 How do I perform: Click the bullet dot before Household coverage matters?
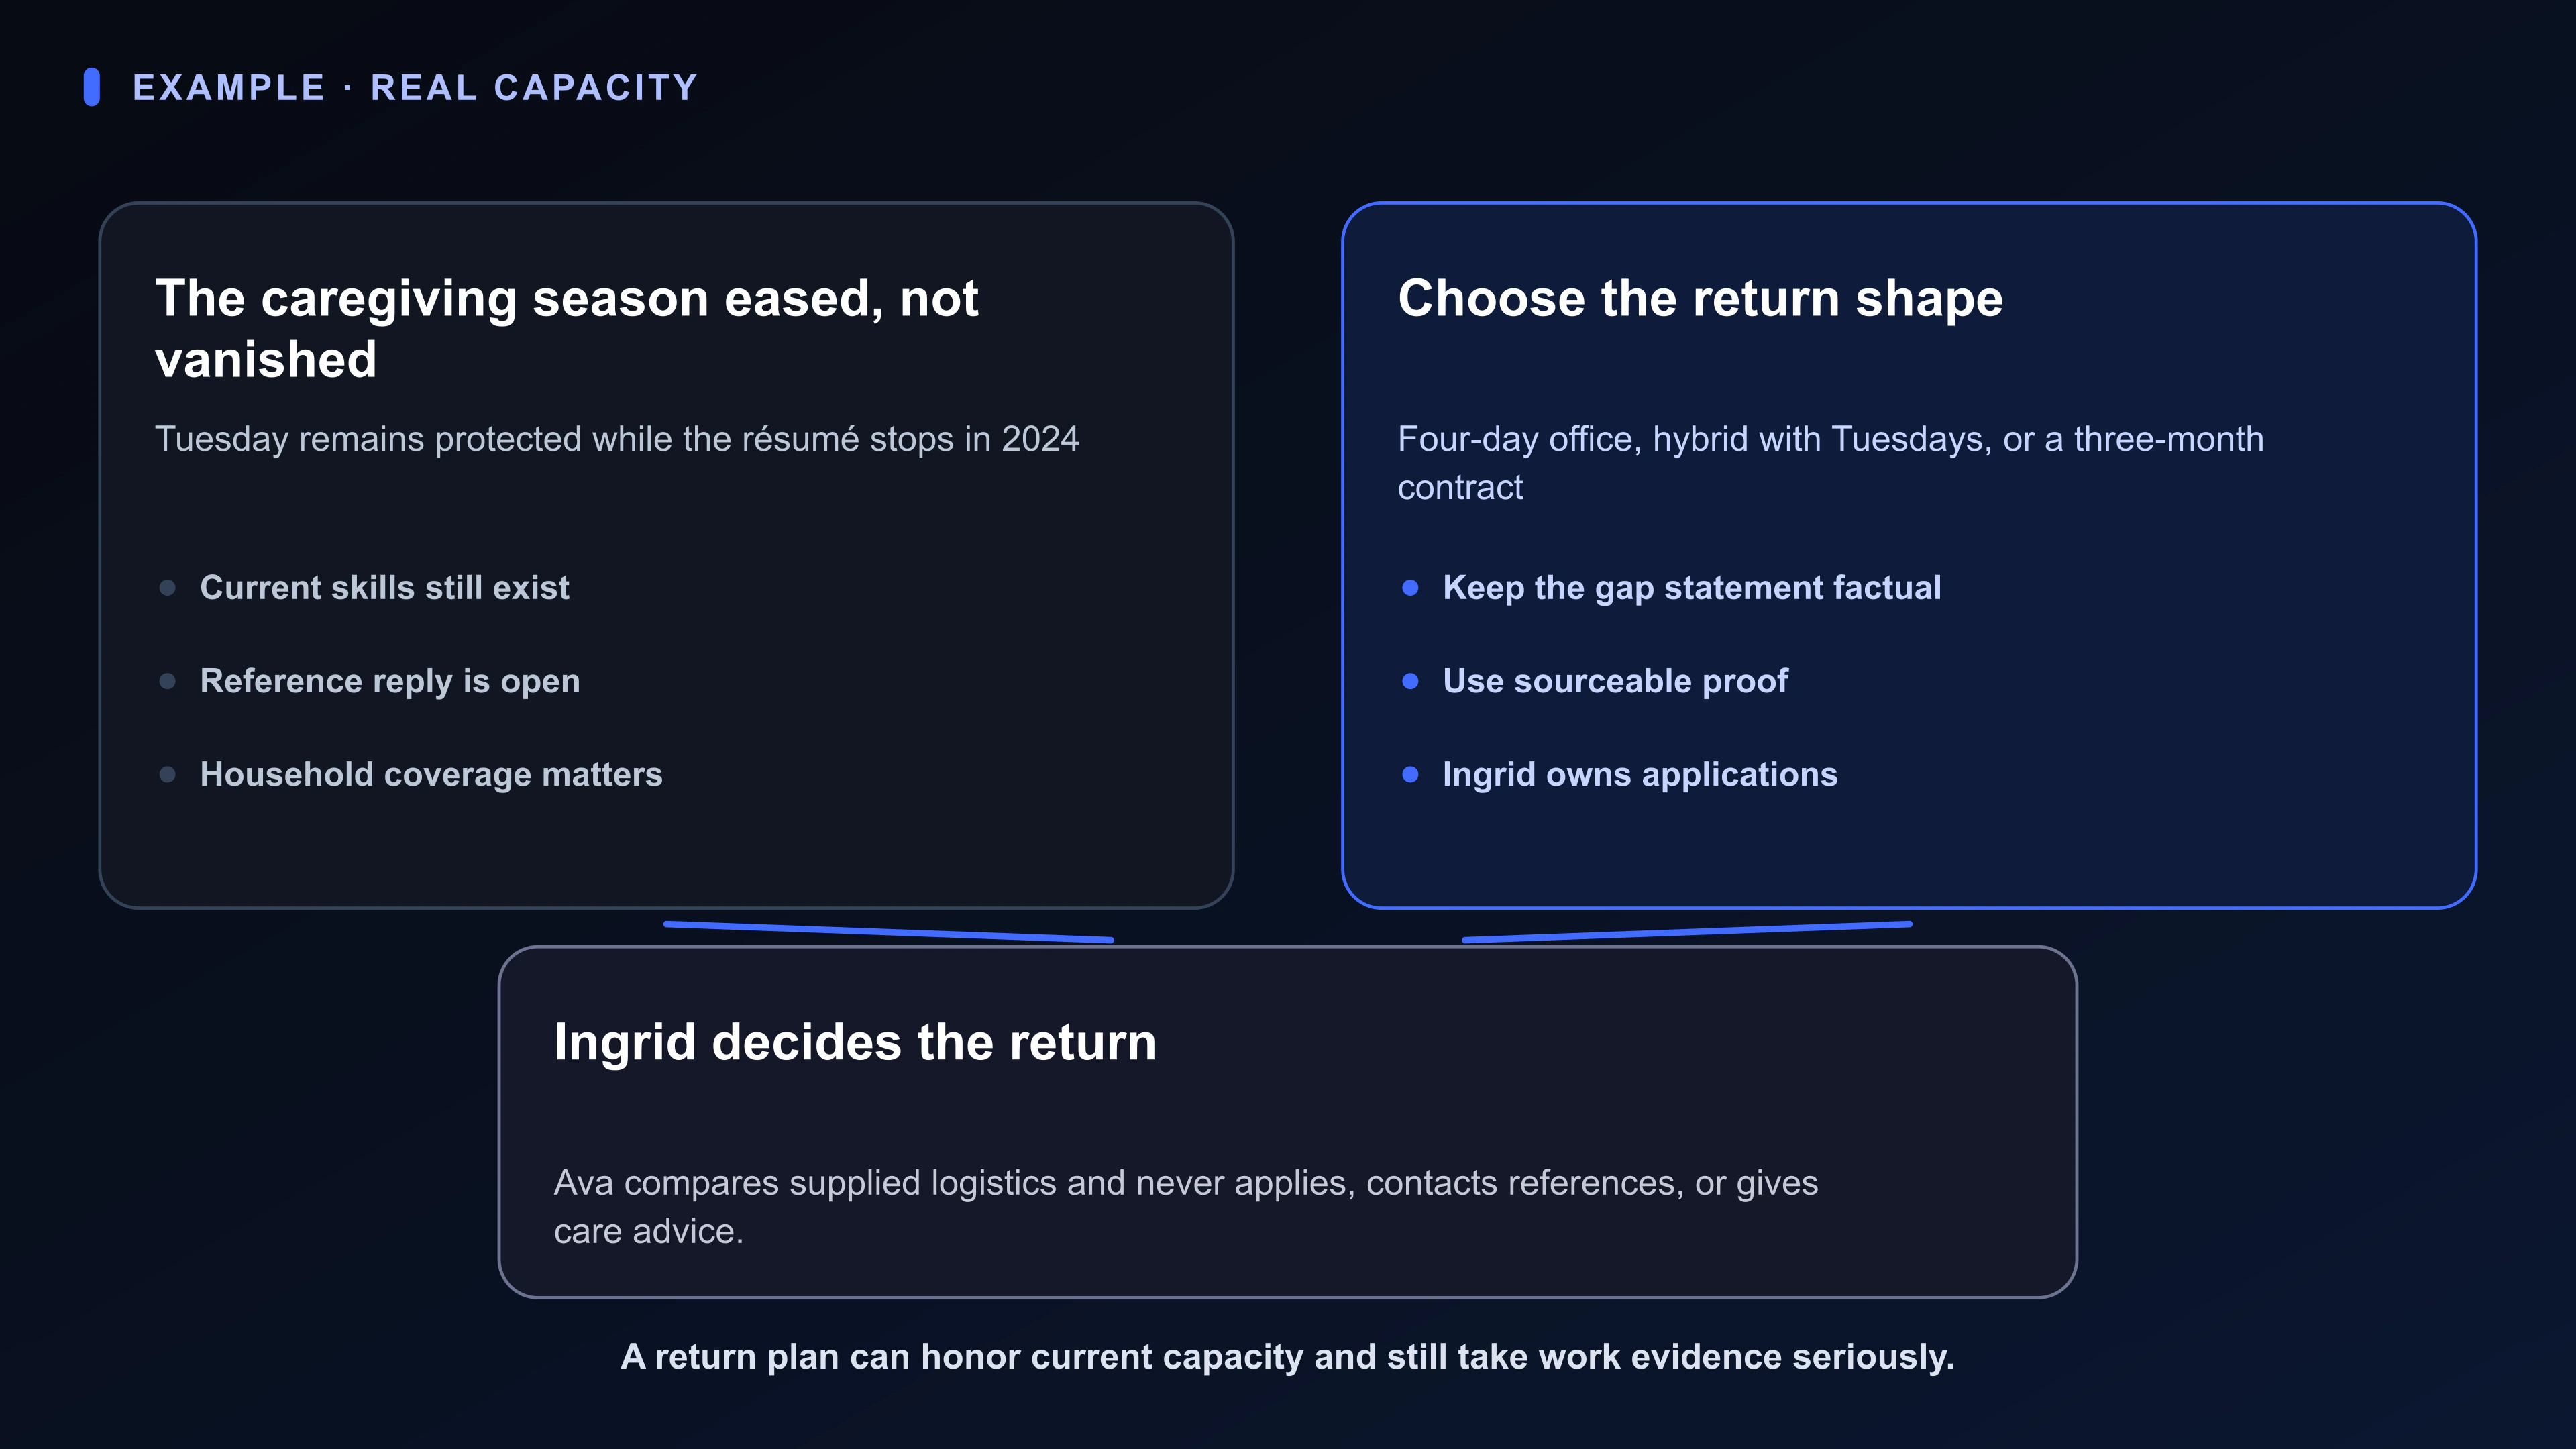click(168, 774)
